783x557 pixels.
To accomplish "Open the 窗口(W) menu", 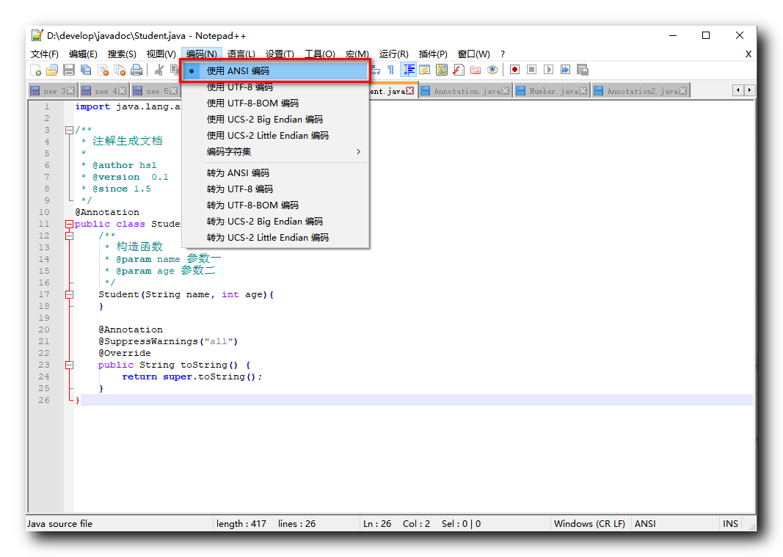I will (x=474, y=54).
